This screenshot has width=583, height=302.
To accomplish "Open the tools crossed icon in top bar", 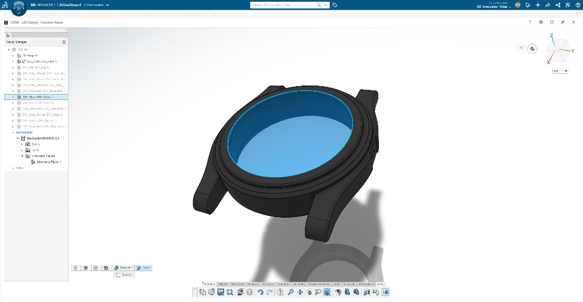I will [x=568, y=5].
